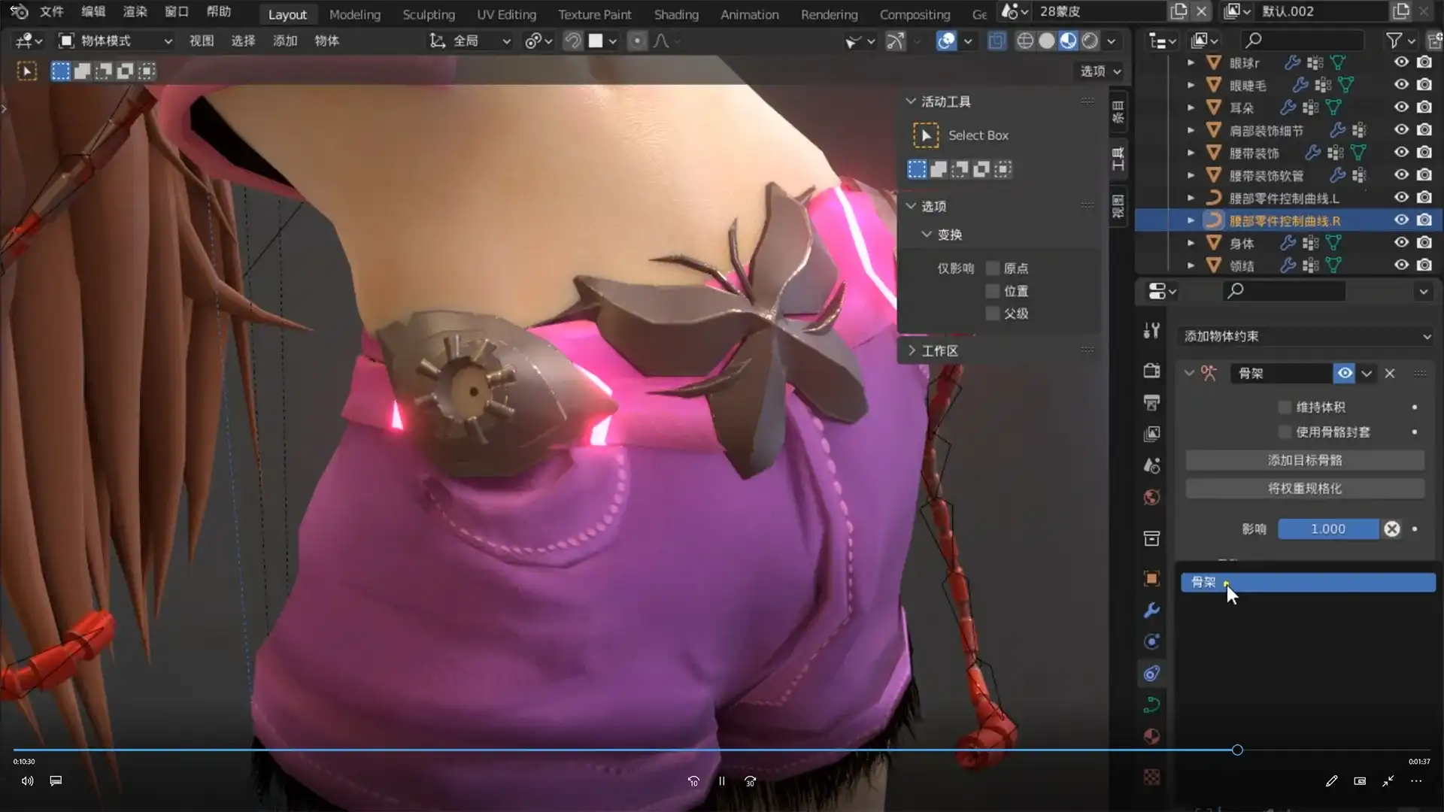Select rendered viewport shading mode
1444x812 pixels.
click(1090, 41)
